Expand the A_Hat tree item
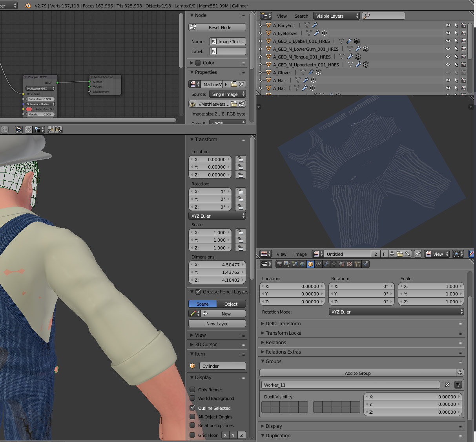This screenshot has height=442, width=476. (x=260, y=88)
